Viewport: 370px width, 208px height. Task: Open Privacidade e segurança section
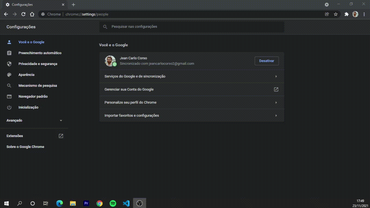tap(38, 64)
